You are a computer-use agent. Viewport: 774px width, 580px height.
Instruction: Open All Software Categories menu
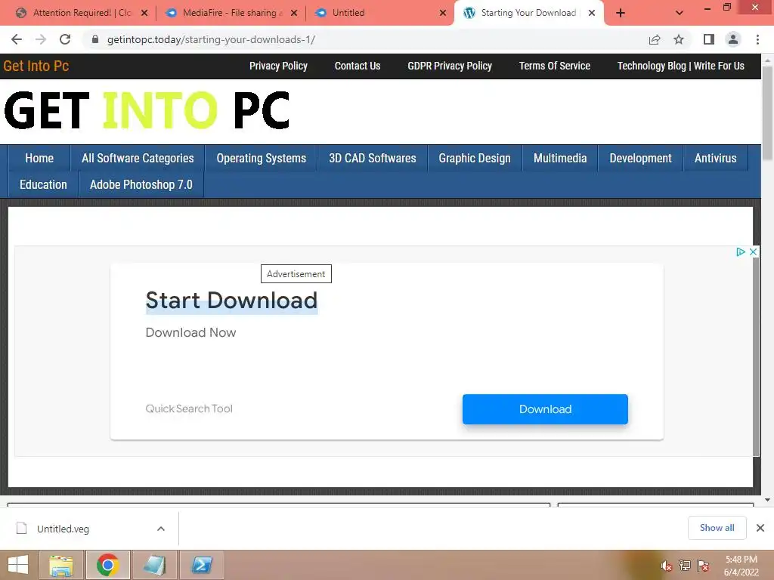pyautogui.click(x=138, y=159)
